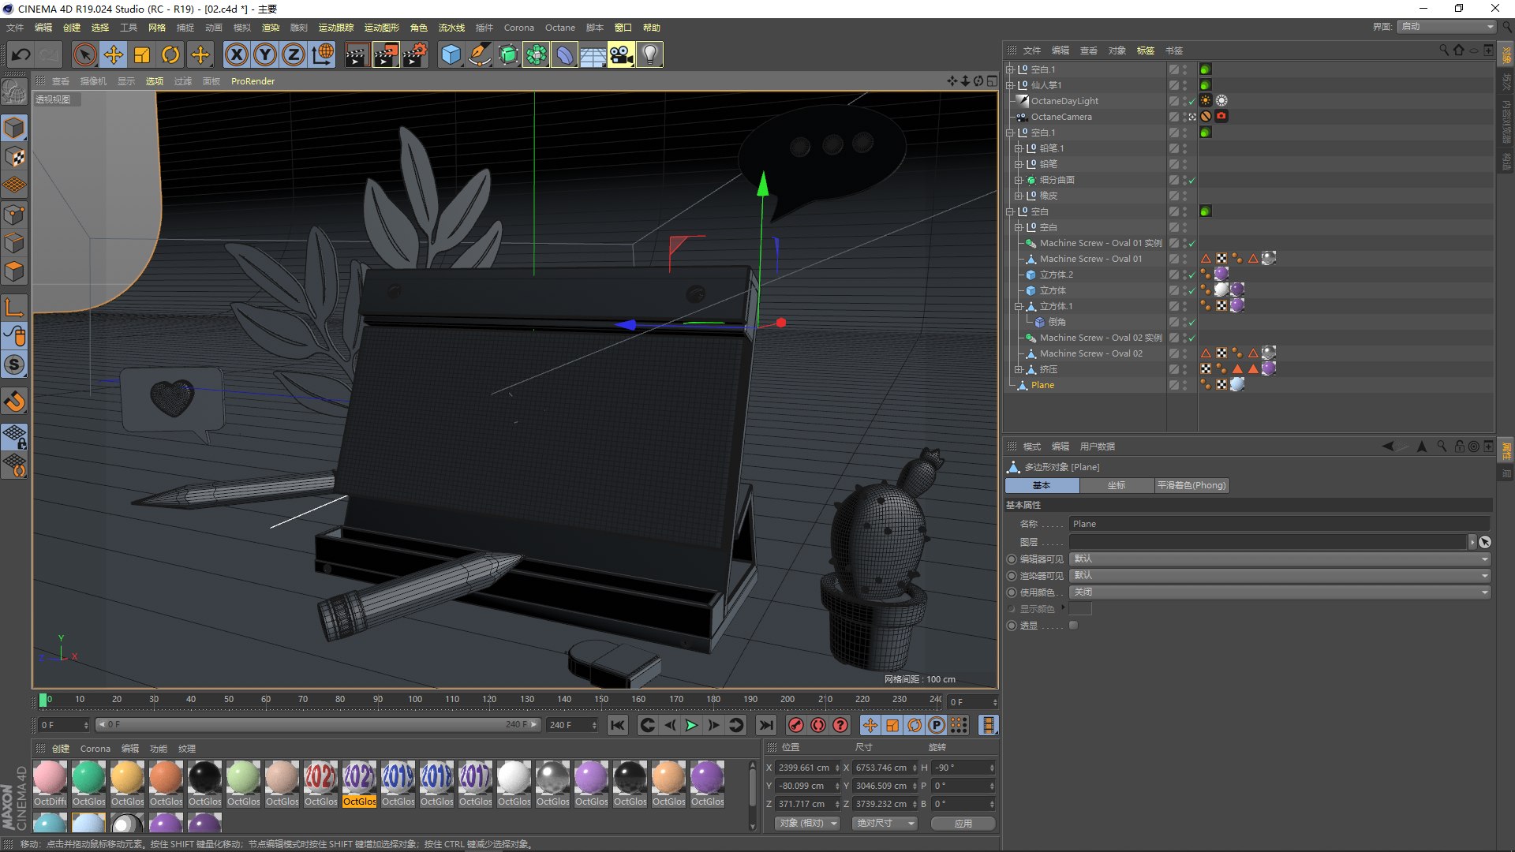Viewport: 1515px width, 852px height.
Task: Click the Light object icon
Action: click(x=649, y=54)
